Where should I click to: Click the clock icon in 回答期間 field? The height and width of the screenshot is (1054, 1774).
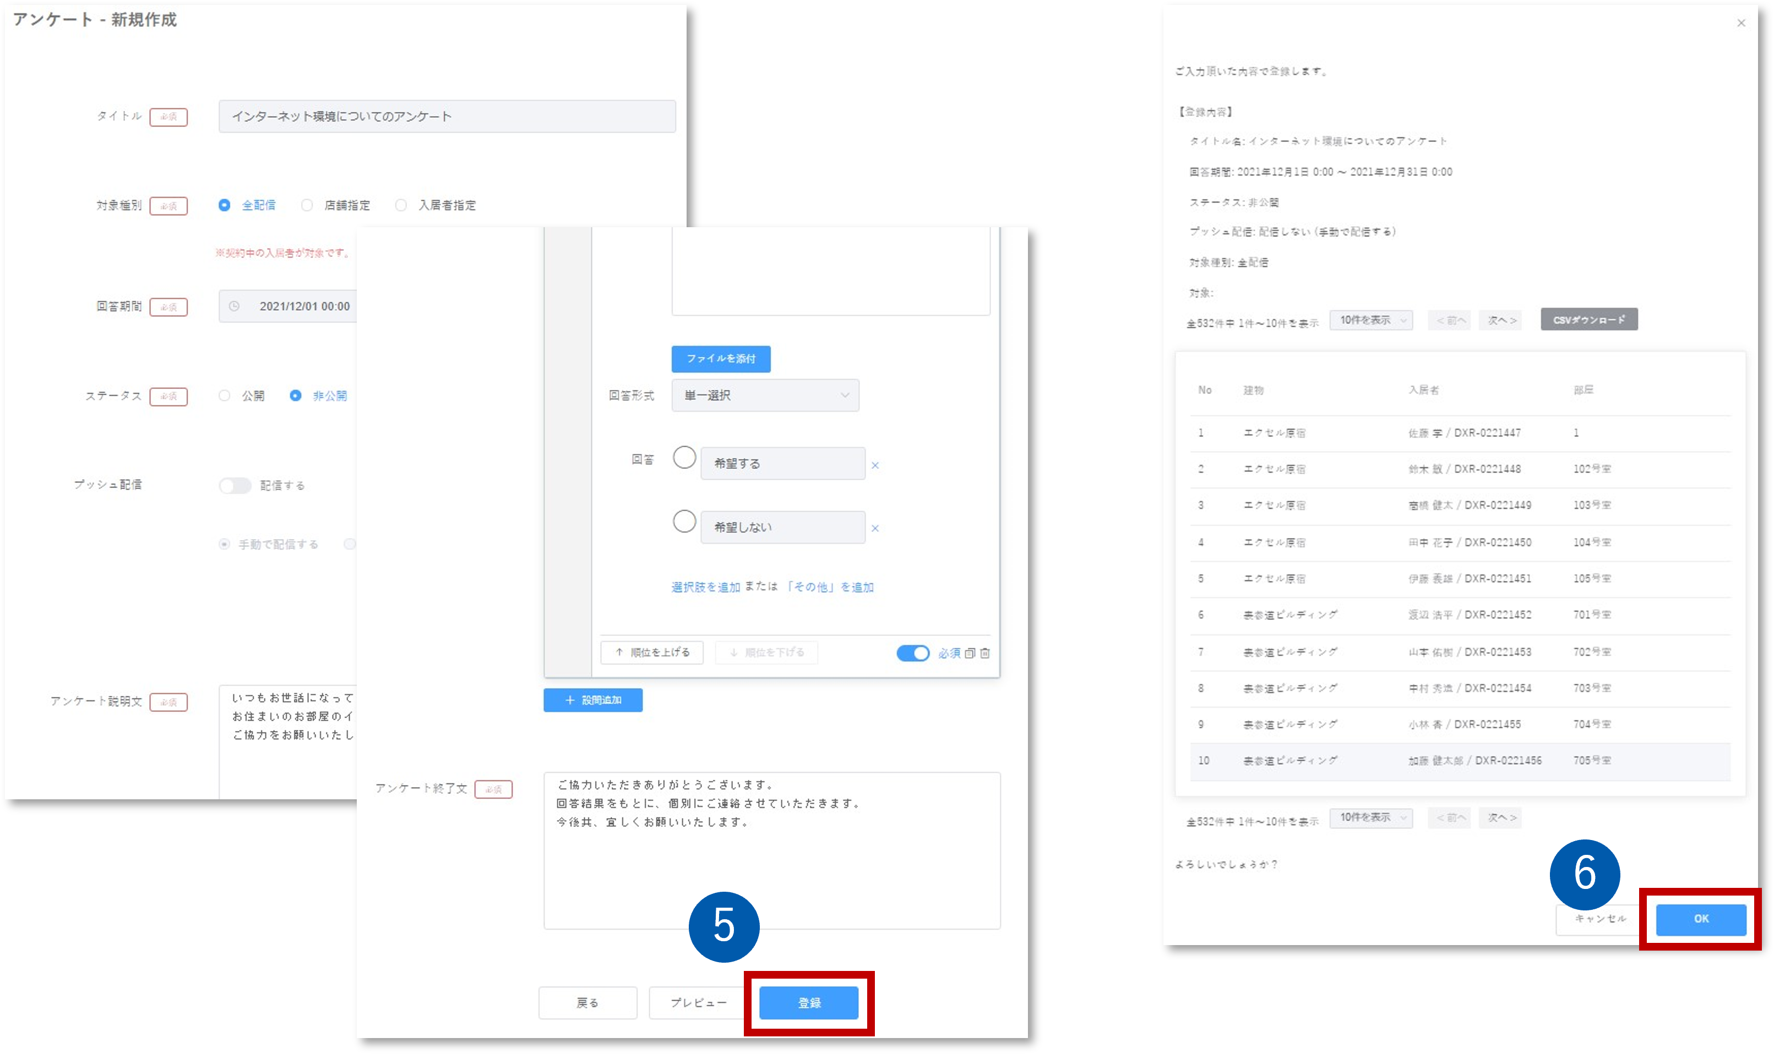pyautogui.click(x=234, y=306)
